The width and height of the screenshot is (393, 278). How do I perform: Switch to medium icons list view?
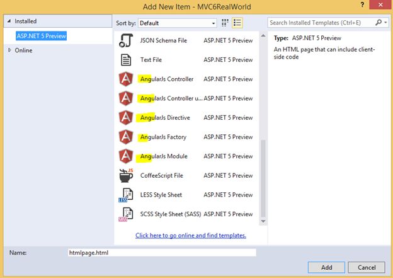coord(237,23)
